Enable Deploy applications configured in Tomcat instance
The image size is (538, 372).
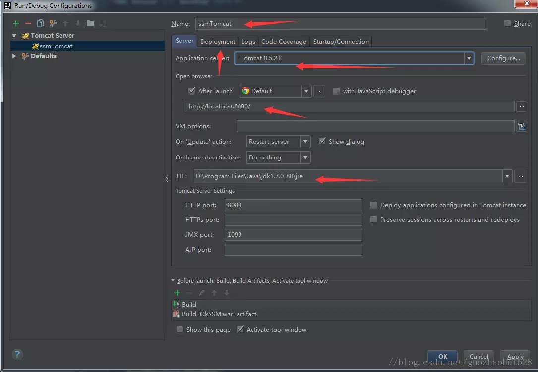point(373,205)
